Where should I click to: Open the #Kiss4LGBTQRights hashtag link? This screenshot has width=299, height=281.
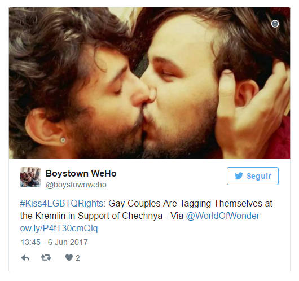click(63, 204)
